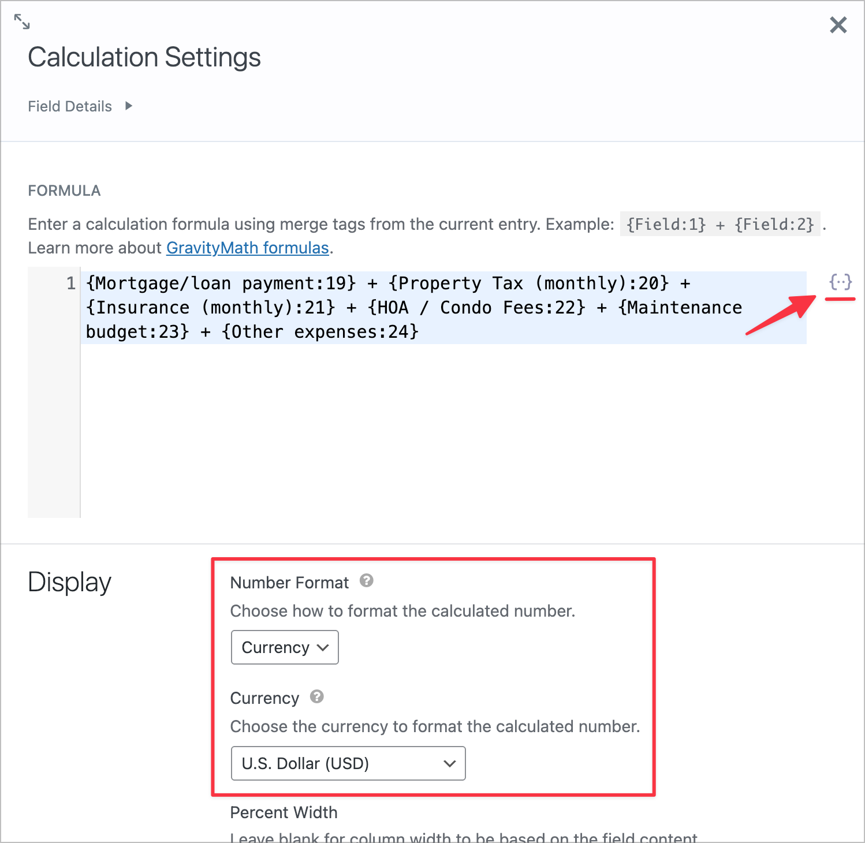The width and height of the screenshot is (865, 843).
Task: Expand dialog using the fullscreen arrows icon
Action: click(21, 21)
